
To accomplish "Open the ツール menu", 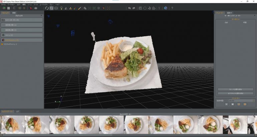I will coord(36,5).
